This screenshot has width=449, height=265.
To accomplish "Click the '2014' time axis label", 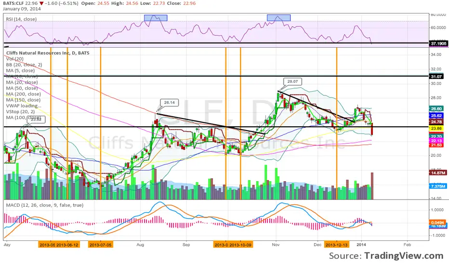I will click(361, 245).
